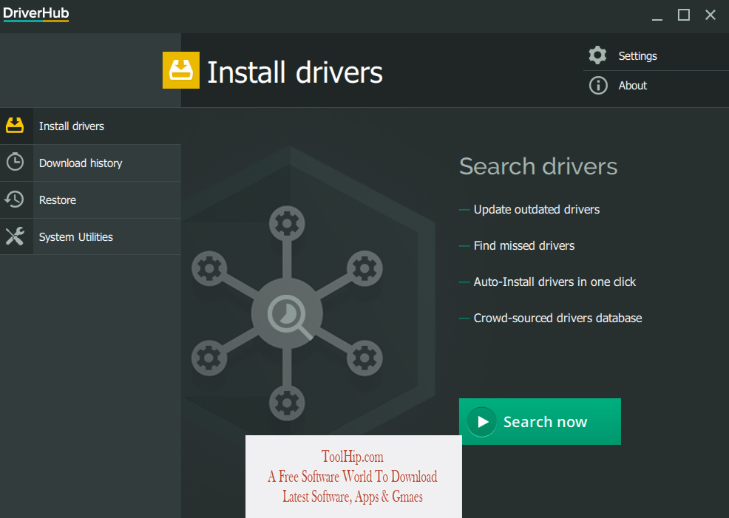The image size is (729, 518).
Task: Click the Install drivers sidebar icon
Action: point(15,126)
